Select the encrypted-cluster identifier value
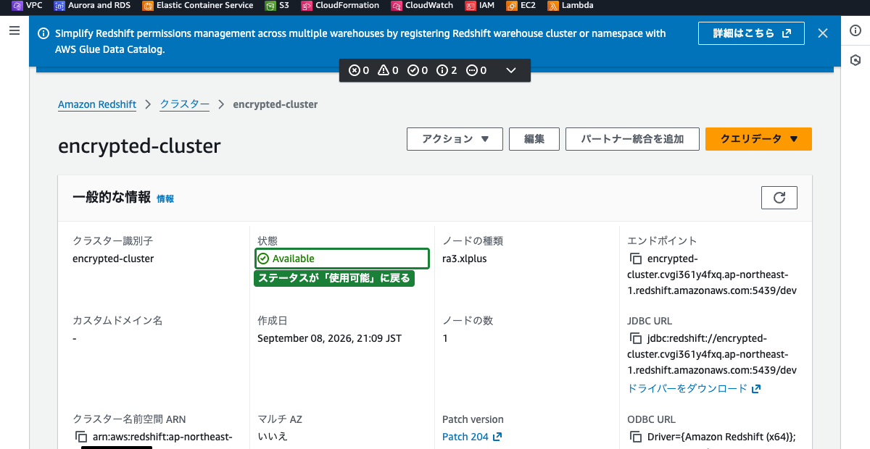This screenshot has width=870, height=449. 113,259
